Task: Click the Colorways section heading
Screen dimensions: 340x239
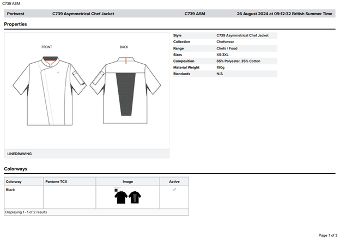Action: pos(15,169)
